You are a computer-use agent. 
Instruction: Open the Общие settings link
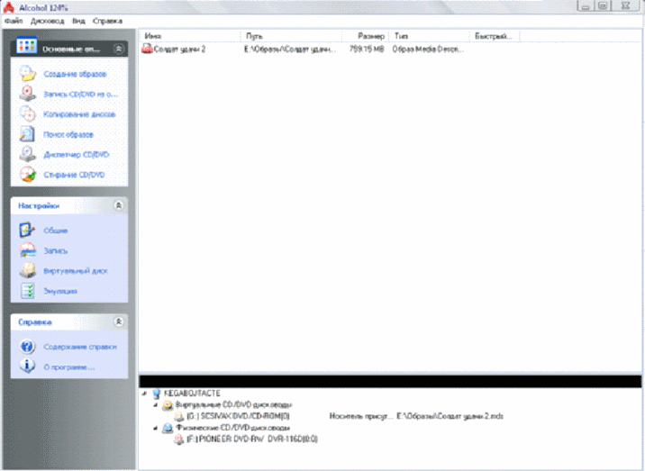pos(56,231)
